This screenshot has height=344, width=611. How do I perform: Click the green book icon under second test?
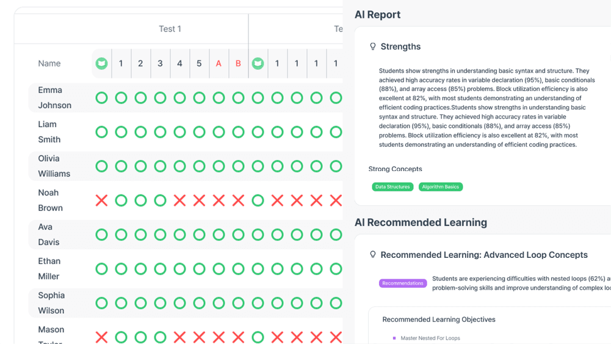(x=258, y=63)
